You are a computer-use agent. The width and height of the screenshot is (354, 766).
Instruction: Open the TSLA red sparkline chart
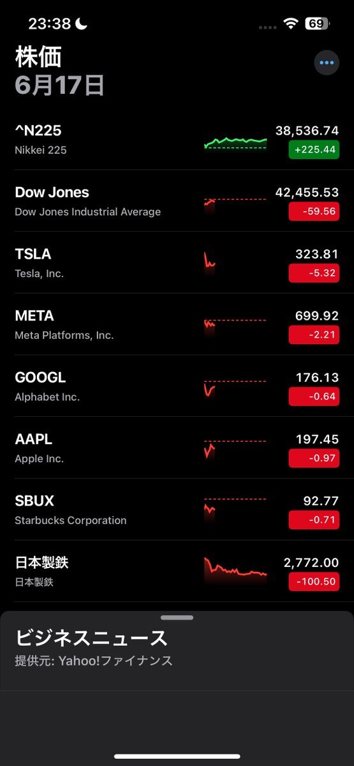(x=210, y=262)
